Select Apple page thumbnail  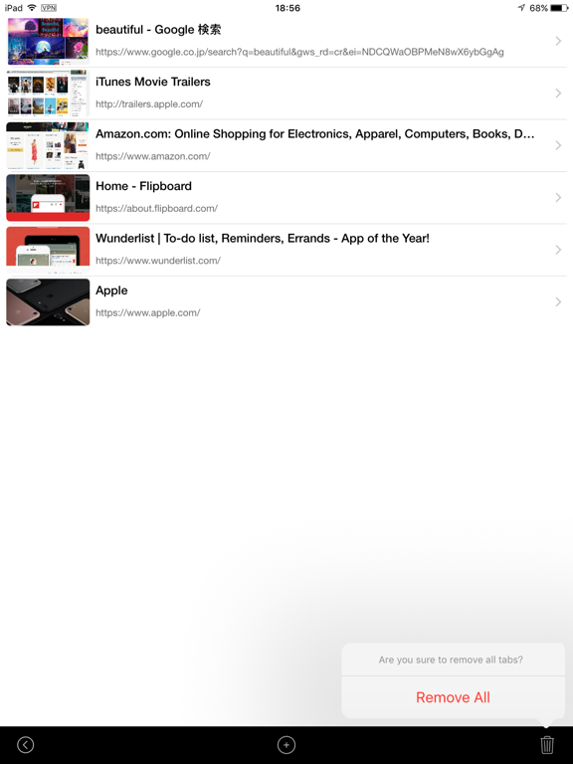point(48,302)
